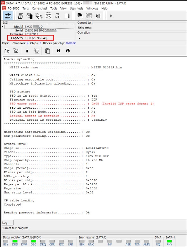The height and width of the screenshot is (247, 187).
Task: Open the Windows menu
Action: click(92, 8)
